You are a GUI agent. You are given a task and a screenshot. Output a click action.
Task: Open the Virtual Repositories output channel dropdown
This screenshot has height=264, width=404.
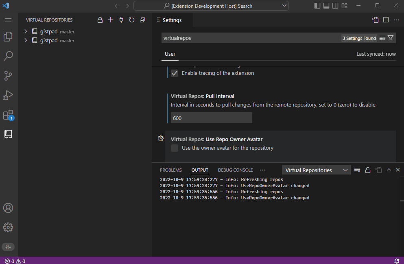click(x=317, y=170)
